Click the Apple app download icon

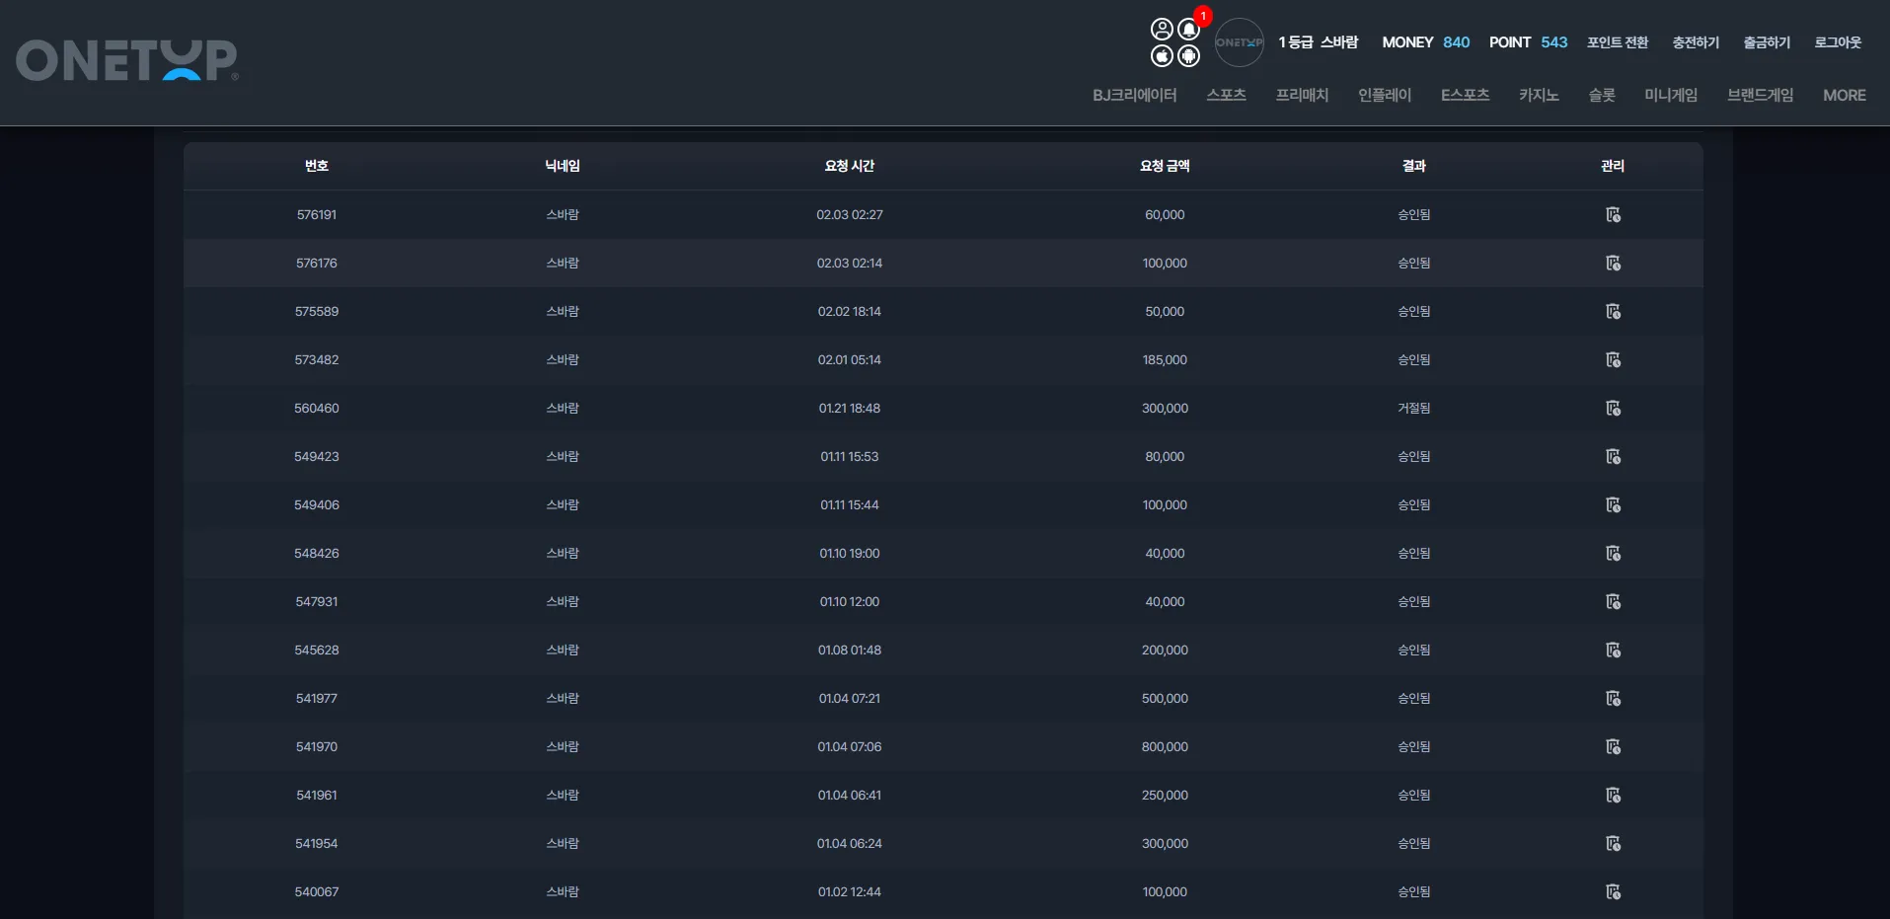(1163, 56)
